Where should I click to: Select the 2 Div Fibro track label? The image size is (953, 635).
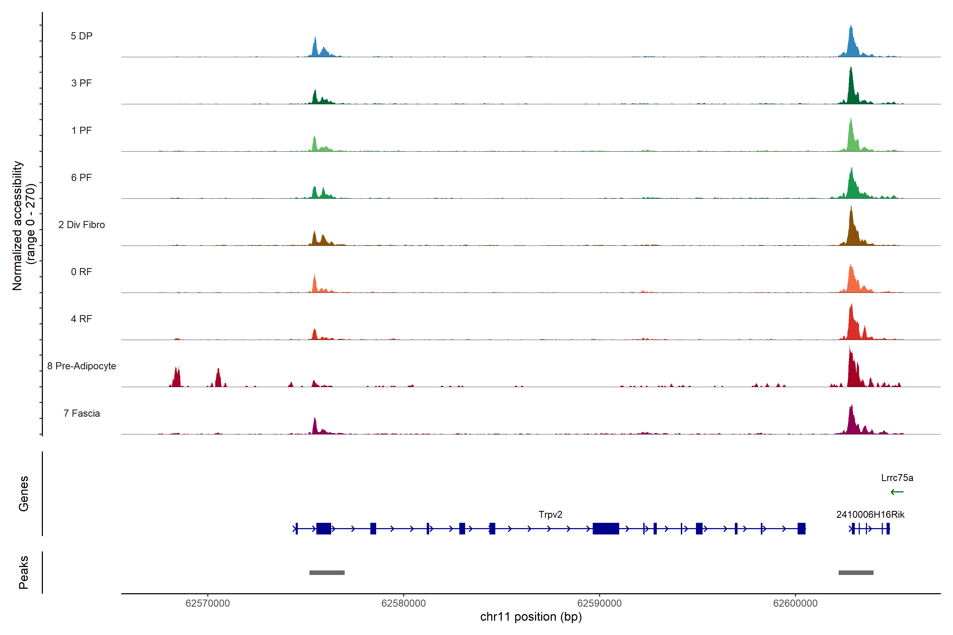coord(82,225)
